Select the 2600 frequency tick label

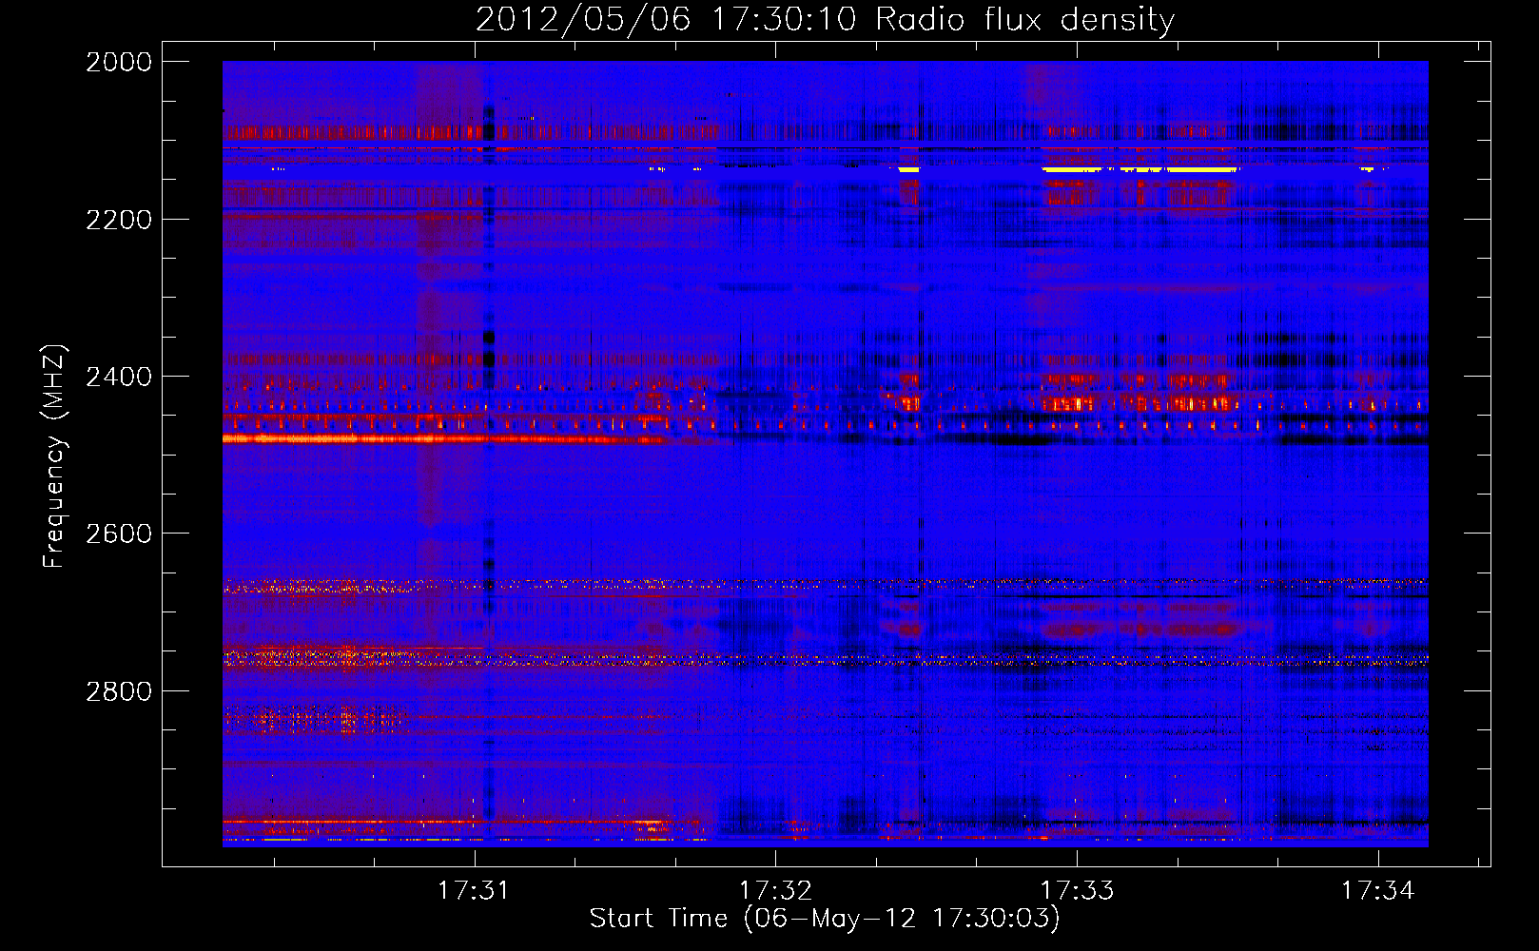tap(119, 534)
